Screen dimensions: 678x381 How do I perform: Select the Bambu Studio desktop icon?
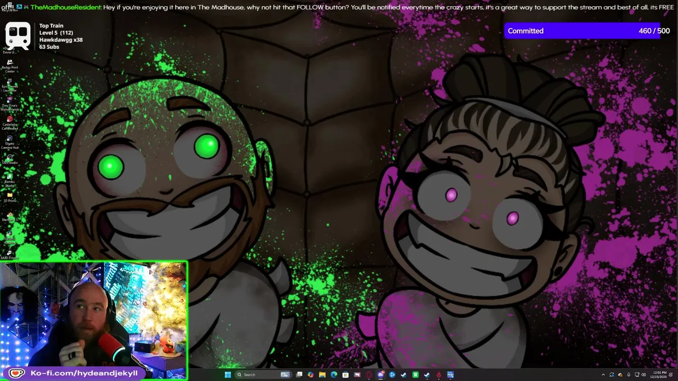point(10,180)
